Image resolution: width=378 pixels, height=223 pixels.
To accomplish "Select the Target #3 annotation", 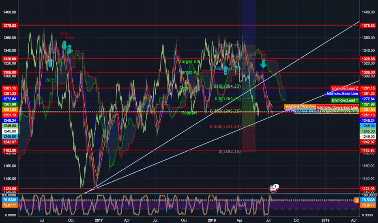I will (189, 62).
